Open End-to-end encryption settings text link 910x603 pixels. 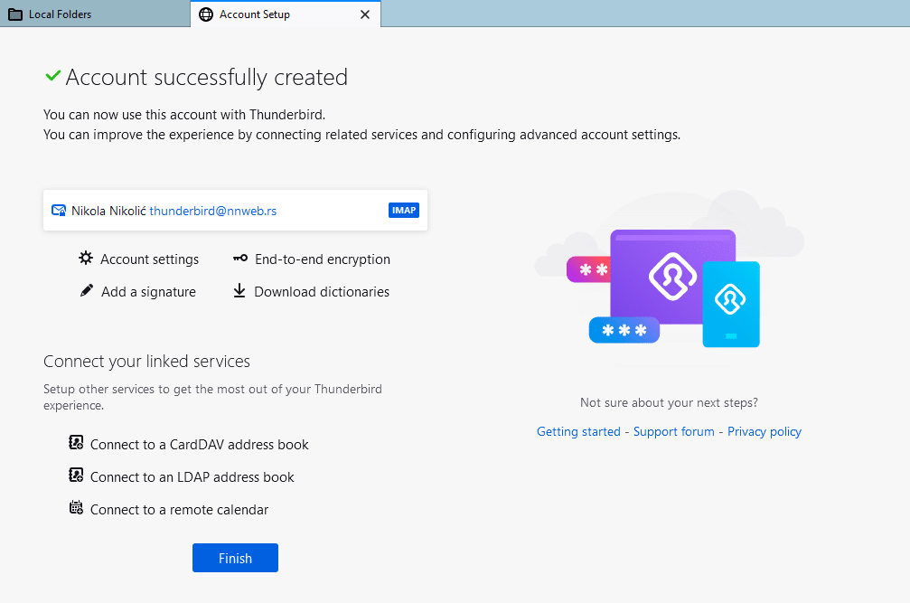[x=322, y=259]
